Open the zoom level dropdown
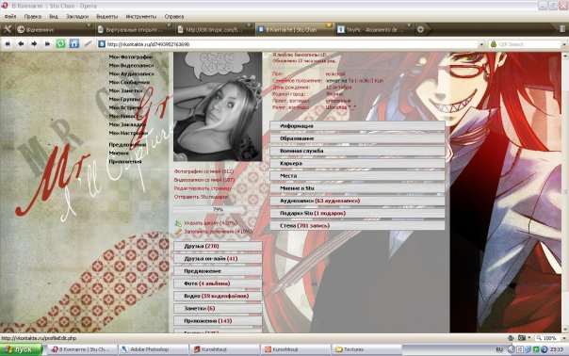Image resolution: width=569 pixels, height=356 pixels. 564,338
